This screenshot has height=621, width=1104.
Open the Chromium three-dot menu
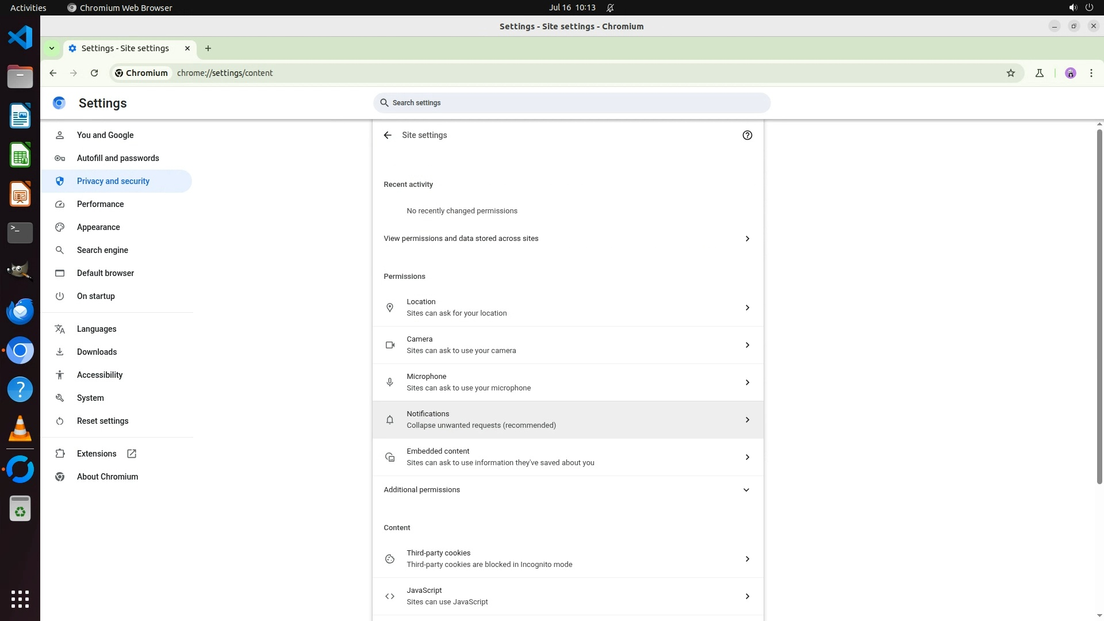(x=1091, y=73)
